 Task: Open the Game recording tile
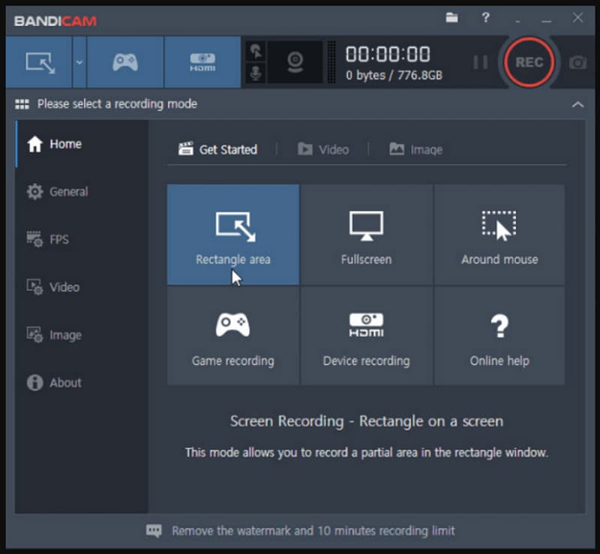(x=233, y=335)
